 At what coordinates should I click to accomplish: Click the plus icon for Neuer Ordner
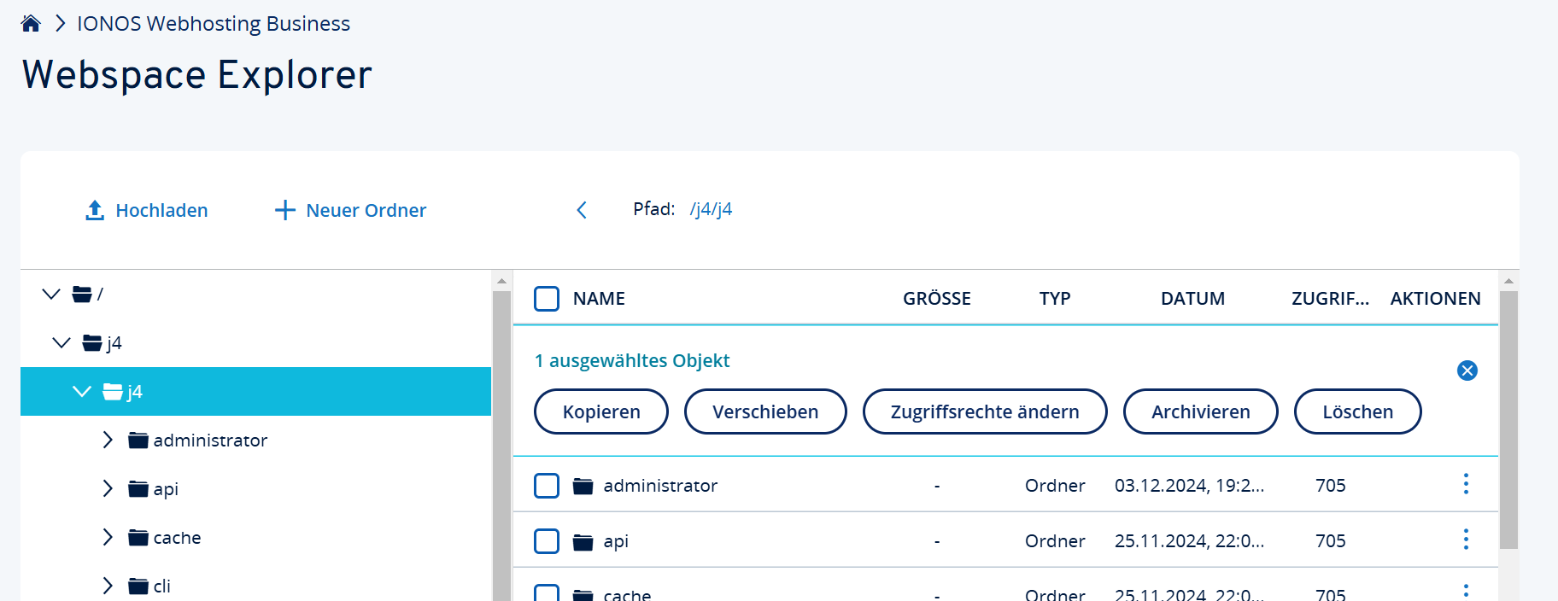coord(284,210)
